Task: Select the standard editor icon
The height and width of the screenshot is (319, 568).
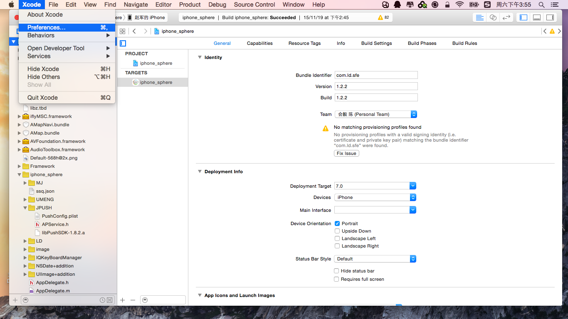Action: 480,17
